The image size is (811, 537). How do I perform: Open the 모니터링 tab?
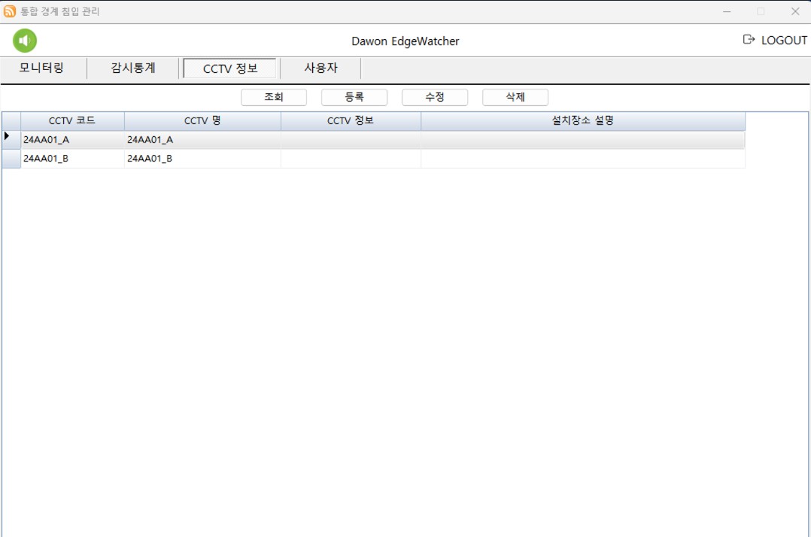click(x=42, y=68)
